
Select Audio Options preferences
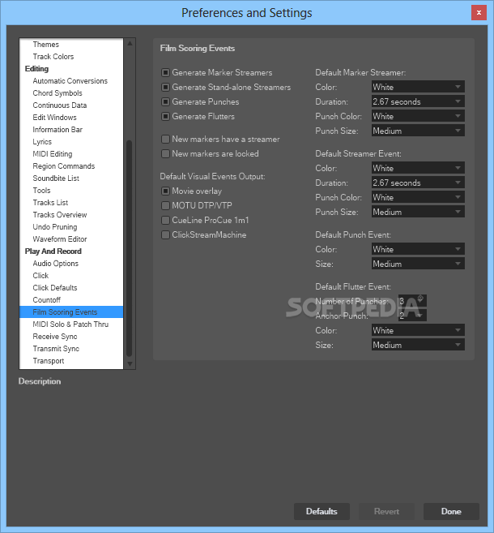point(56,264)
